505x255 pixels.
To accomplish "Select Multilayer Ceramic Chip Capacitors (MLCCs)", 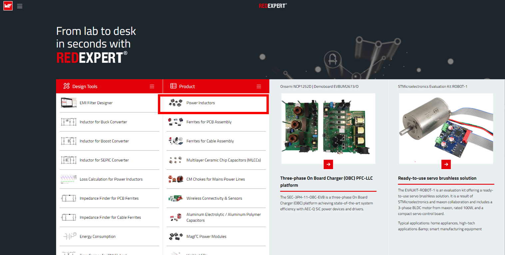I will [x=224, y=160].
